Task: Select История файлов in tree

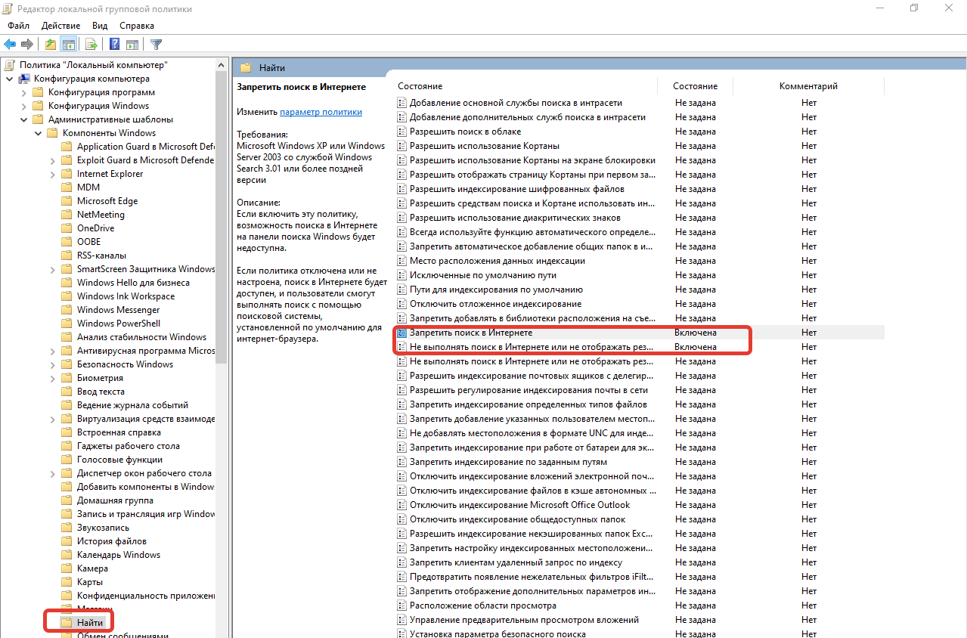Action: click(111, 541)
